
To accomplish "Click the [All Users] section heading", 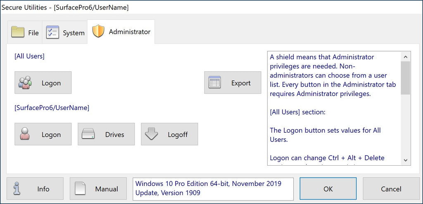I will tap(29, 56).
